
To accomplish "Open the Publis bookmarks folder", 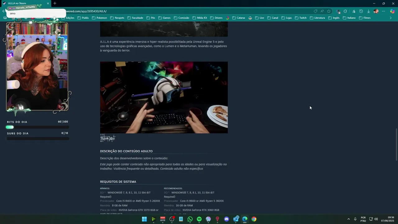I will tap(83, 18).
